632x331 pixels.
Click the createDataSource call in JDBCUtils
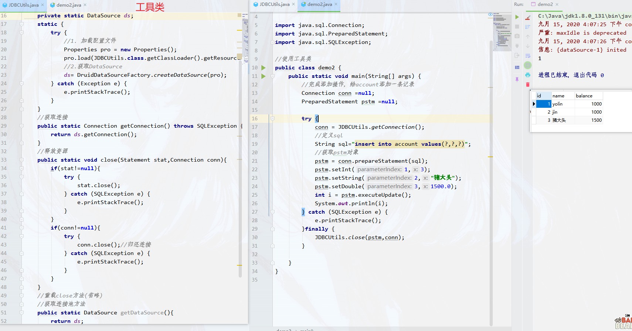click(x=180, y=75)
